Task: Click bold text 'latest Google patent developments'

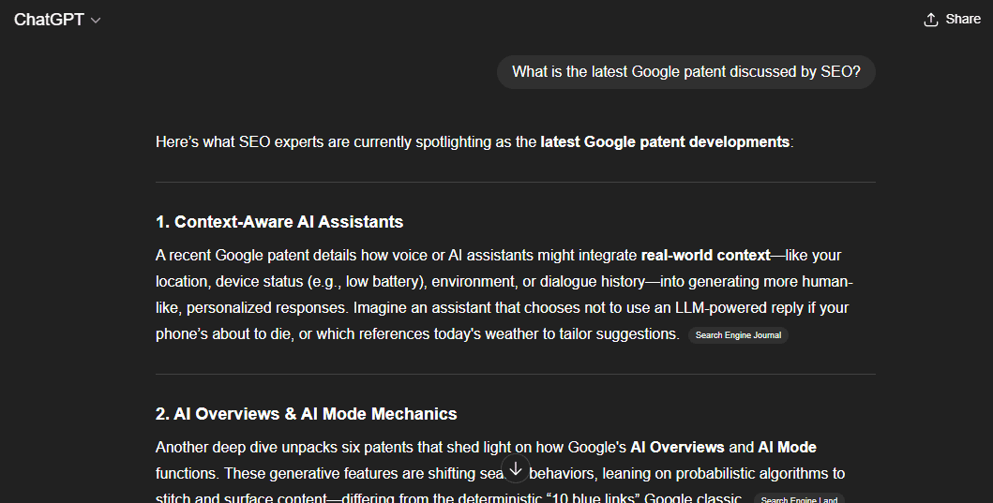Action: click(x=664, y=141)
